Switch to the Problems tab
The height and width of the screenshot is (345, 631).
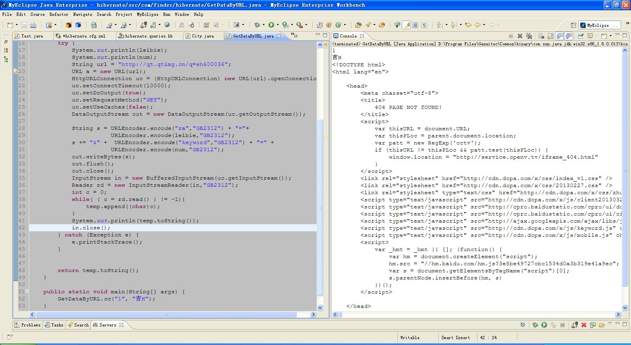28,325
